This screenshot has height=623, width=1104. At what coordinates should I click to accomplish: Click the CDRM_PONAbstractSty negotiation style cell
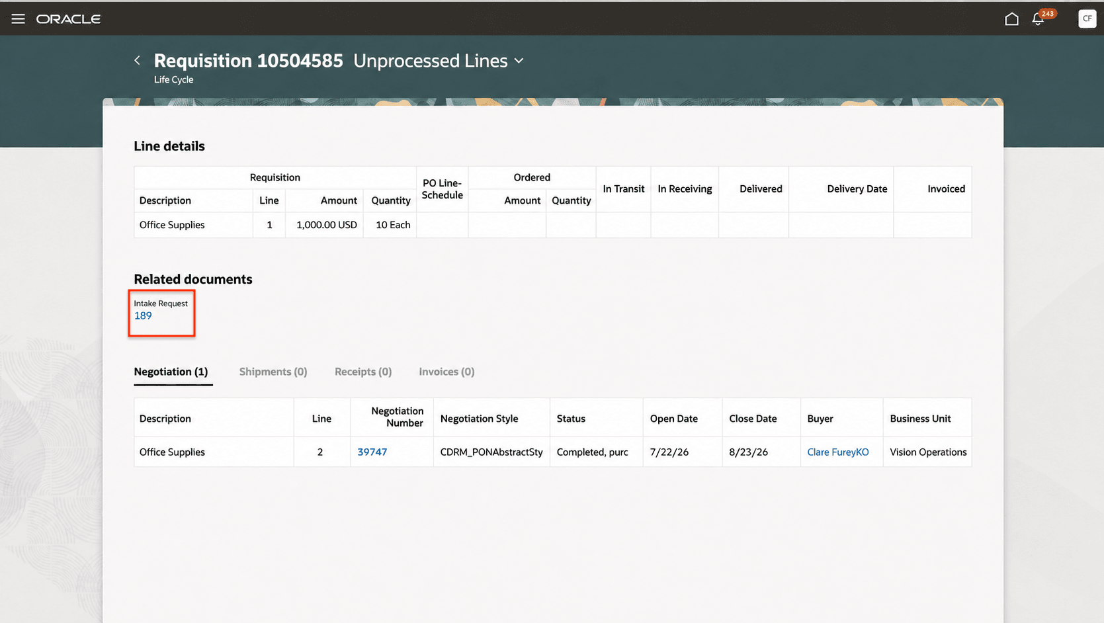click(491, 452)
